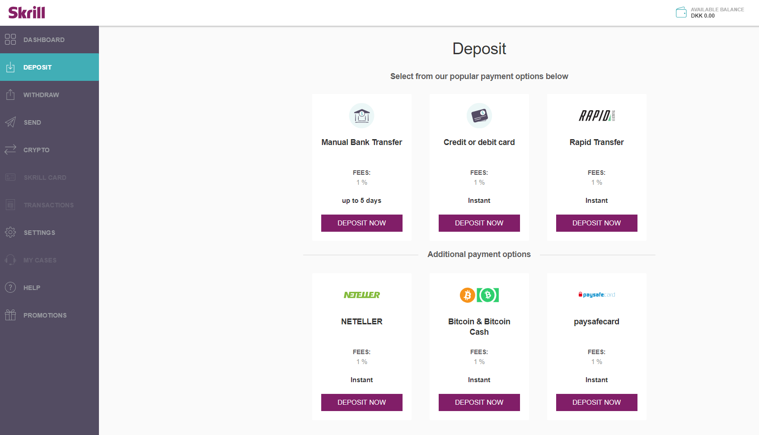Select the Manual Bank Transfer bank icon
This screenshot has width=759, height=435.
[362, 116]
